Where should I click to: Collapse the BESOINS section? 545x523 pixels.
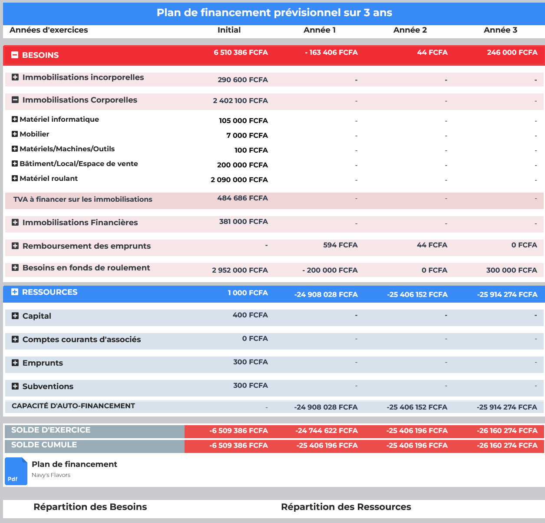[15, 55]
